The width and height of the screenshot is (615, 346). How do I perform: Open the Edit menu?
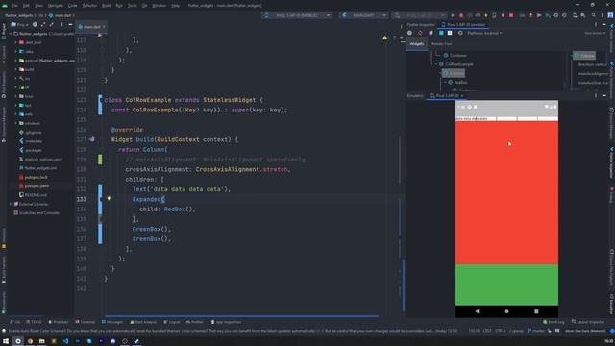tap(26, 6)
